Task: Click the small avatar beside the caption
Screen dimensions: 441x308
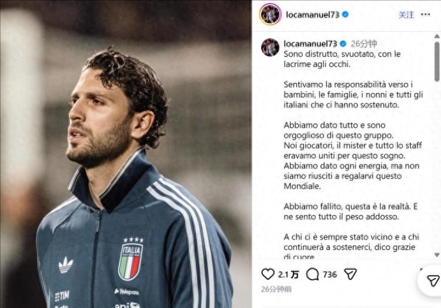Action: click(270, 47)
